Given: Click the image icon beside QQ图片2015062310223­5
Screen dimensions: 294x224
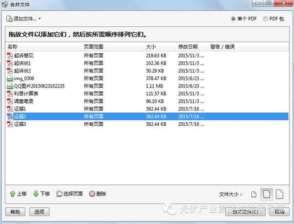Looking at the screenshot, I should pos(10,86).
